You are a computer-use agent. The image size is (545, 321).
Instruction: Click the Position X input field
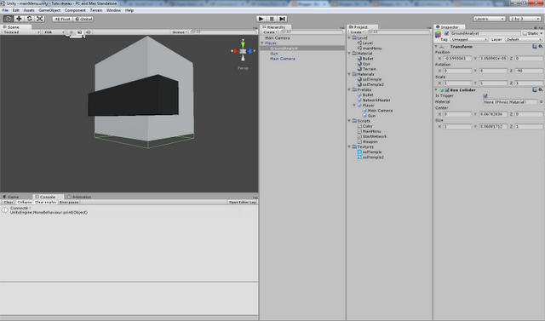(x=457, y=59)
